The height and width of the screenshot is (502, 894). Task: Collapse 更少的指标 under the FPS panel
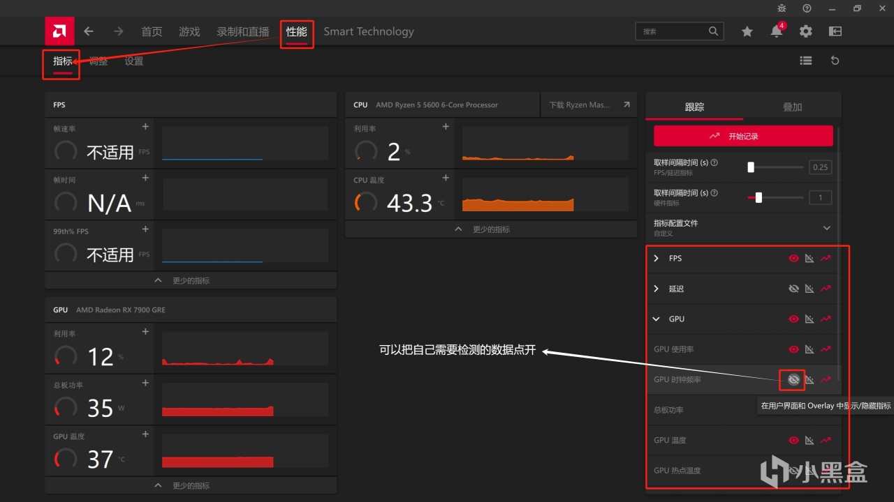[x=191, y=280]
